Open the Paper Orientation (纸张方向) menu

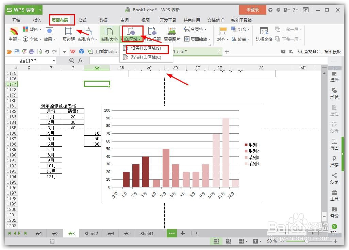[88, 34]
